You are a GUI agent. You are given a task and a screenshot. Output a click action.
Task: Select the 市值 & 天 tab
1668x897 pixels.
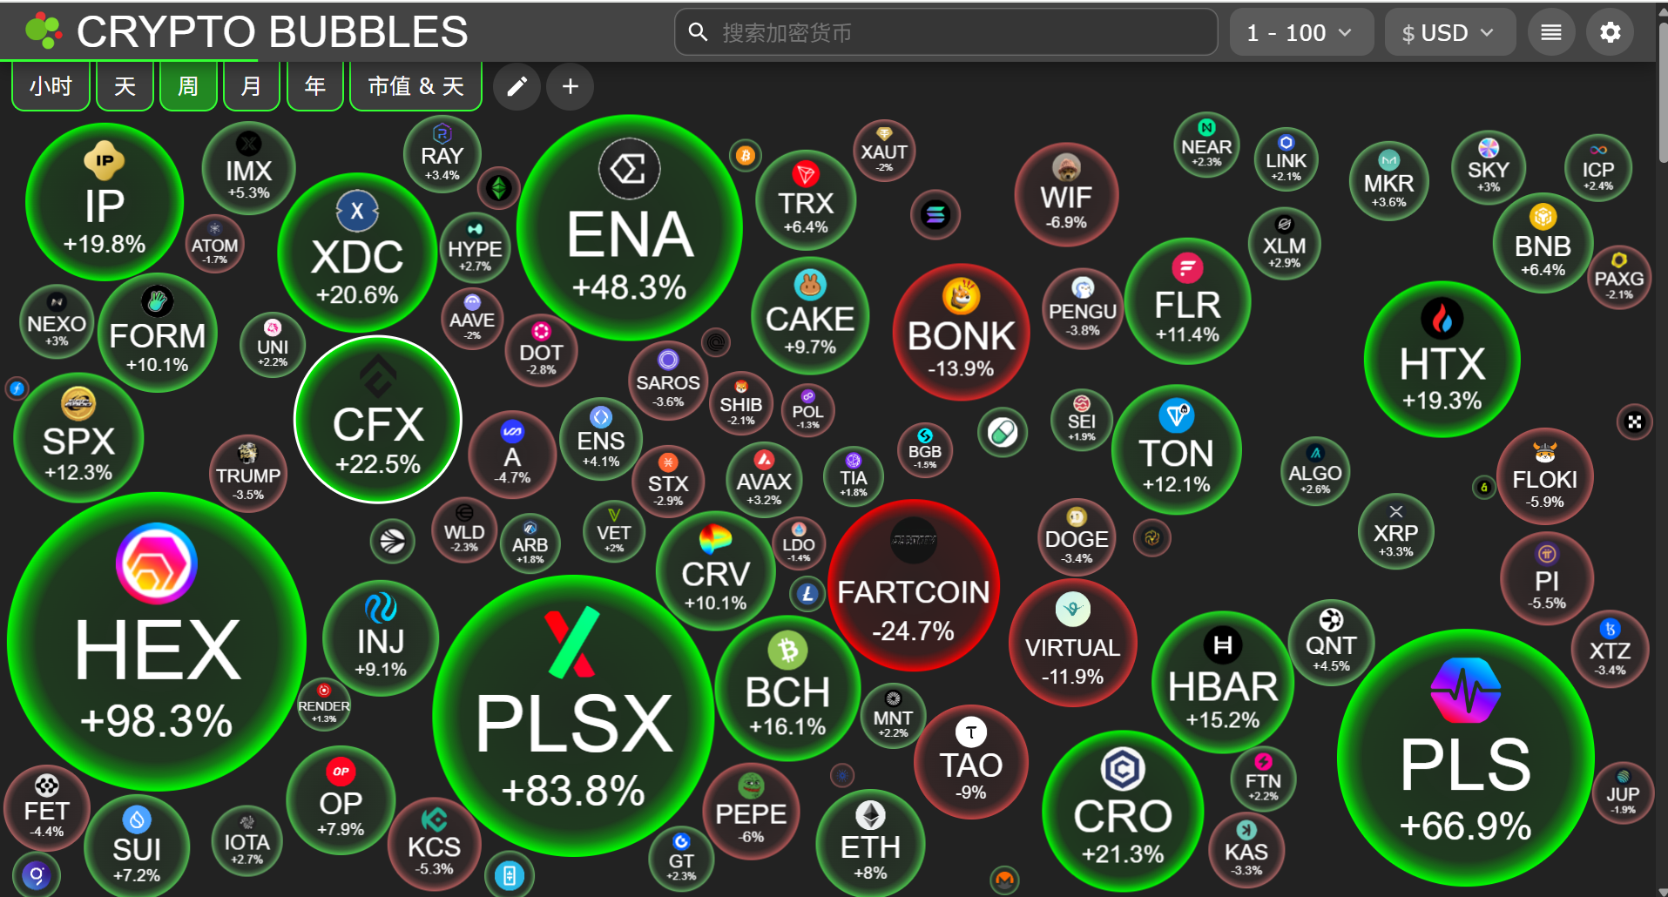tap(415, 86)
